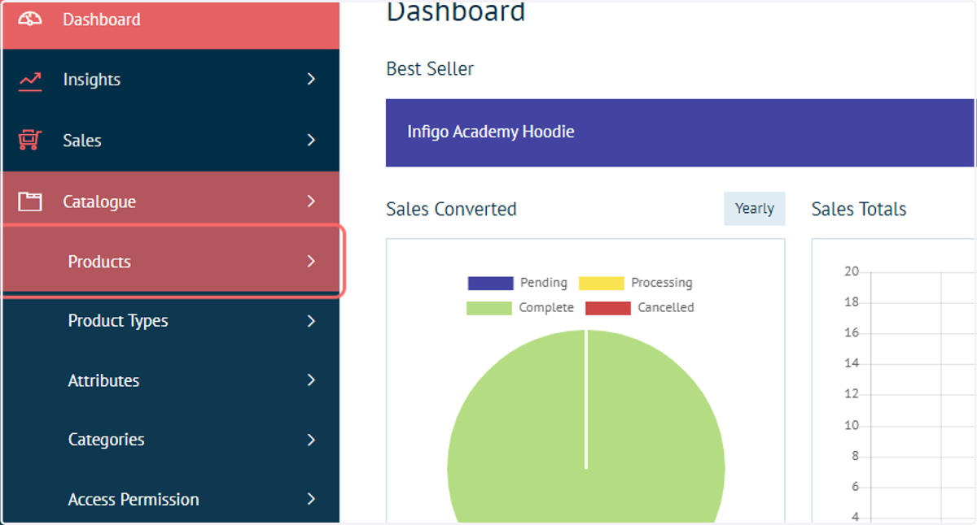This screenshot has width=977, height=525.
Task: Toggle the Processing legend color swatch
Action: pyautogui.click(x=601, y=283)
